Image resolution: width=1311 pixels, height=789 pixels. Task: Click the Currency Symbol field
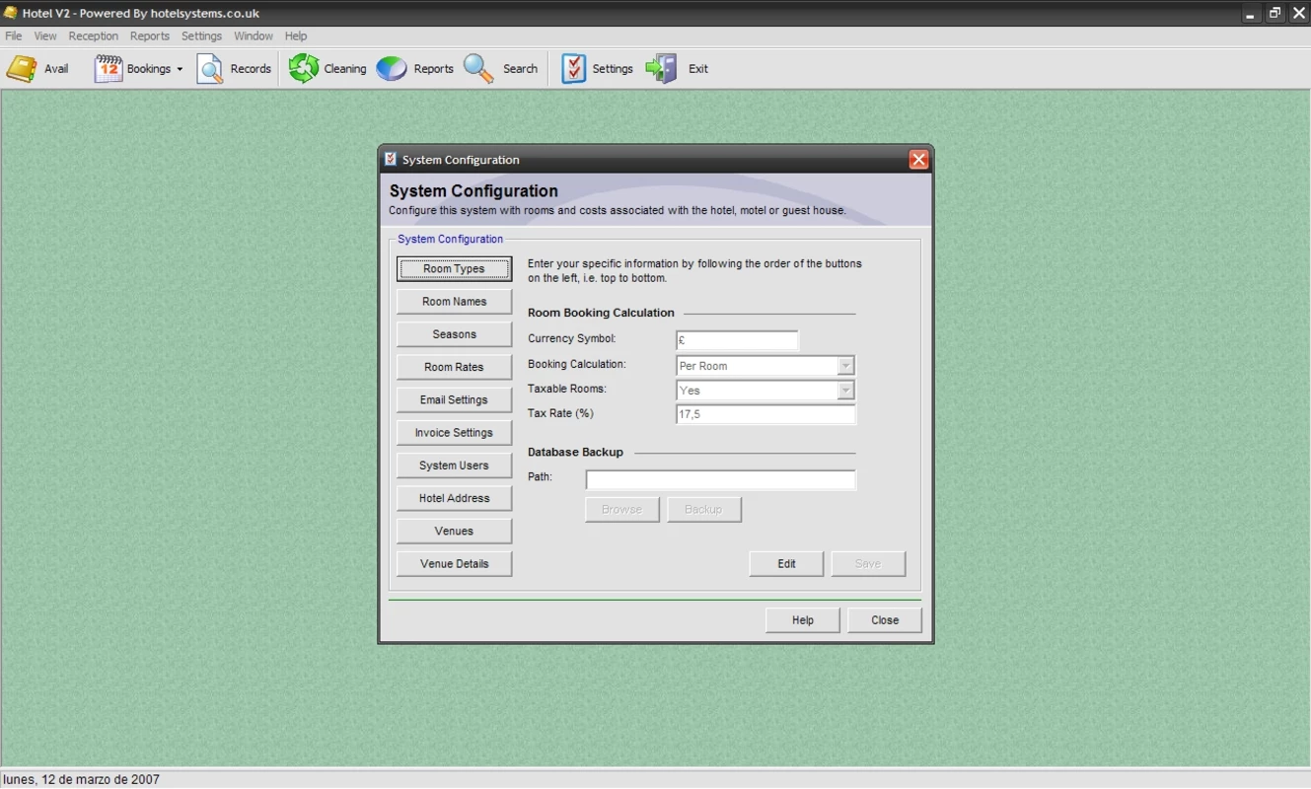click(x=737, y=340)
